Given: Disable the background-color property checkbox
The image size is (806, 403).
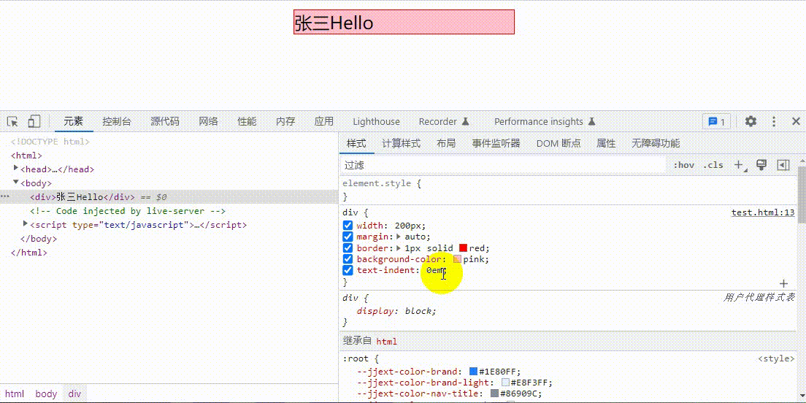Looking at the screenshot, I should (x=348, y=259).
